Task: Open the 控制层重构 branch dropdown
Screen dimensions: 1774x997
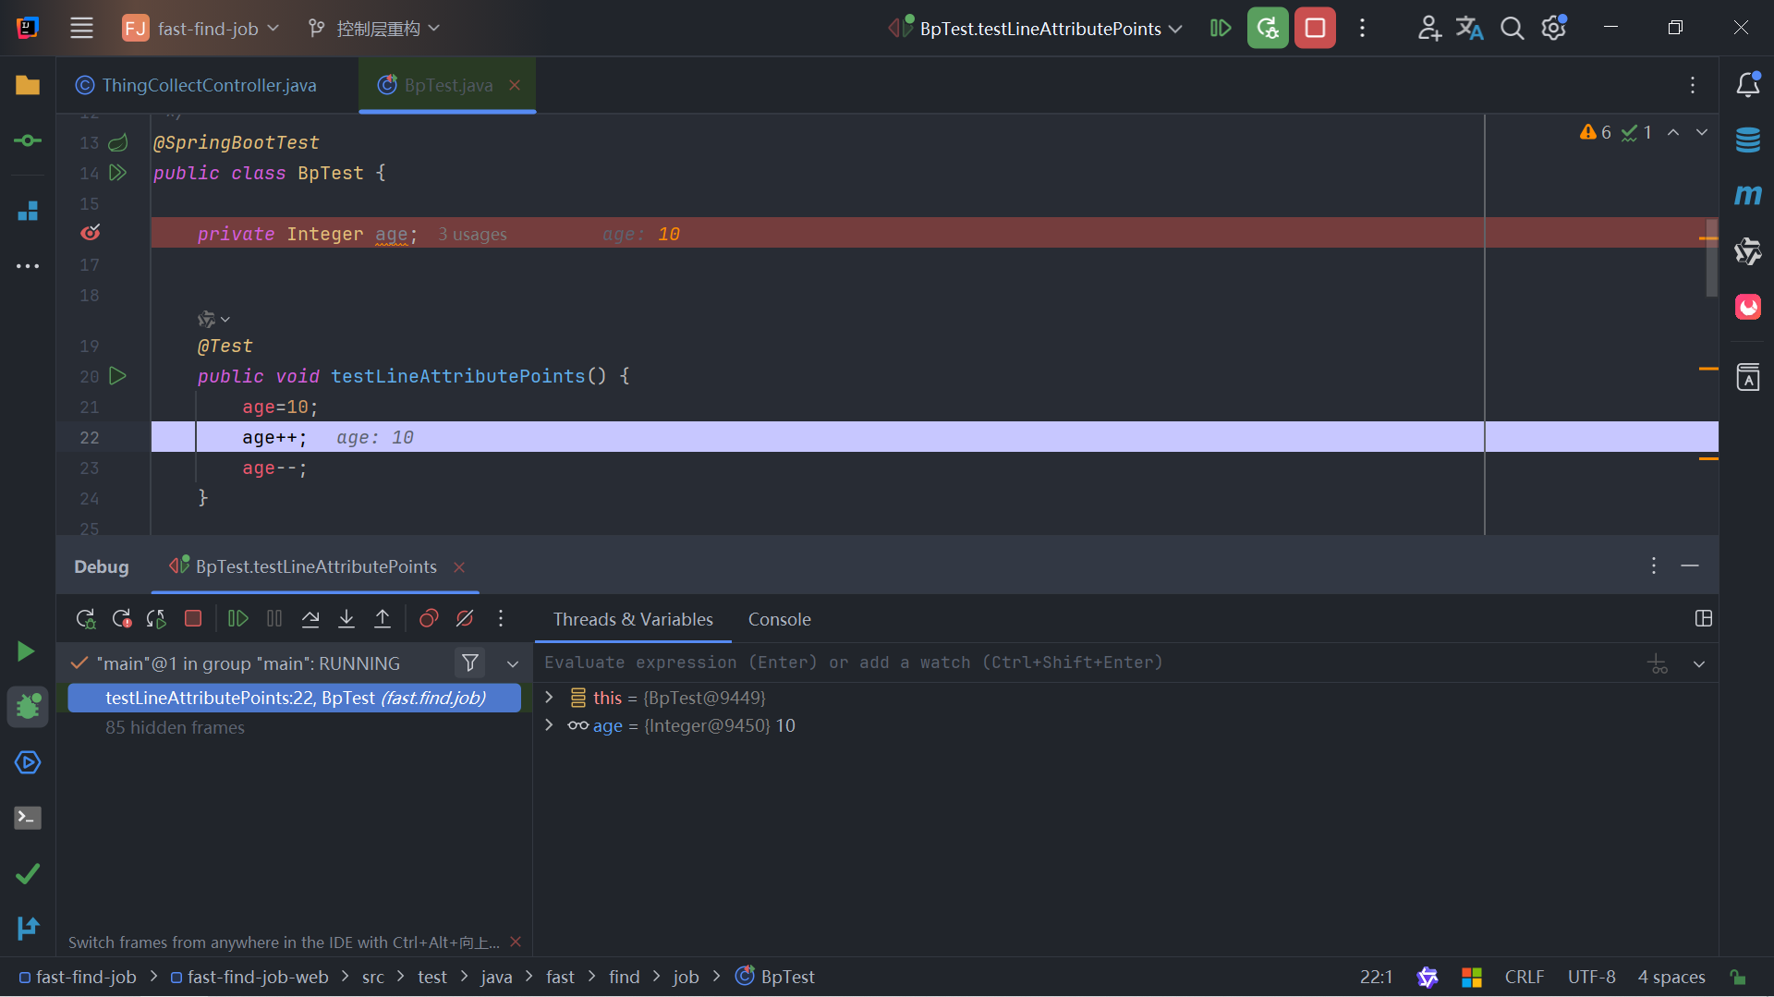Action: coord(374,29)
